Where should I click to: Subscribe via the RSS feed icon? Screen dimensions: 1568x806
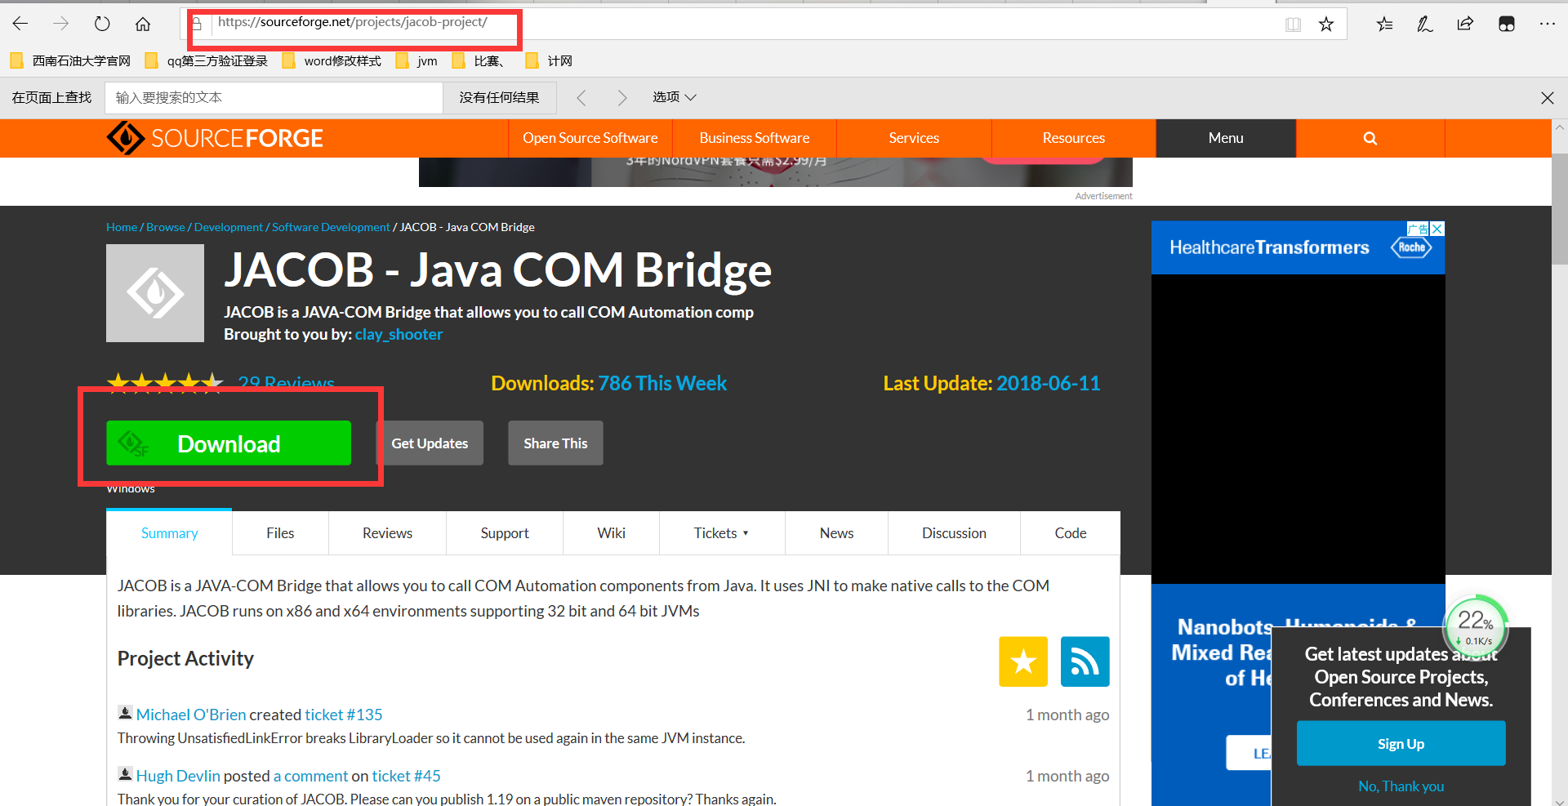[1085, 661]
